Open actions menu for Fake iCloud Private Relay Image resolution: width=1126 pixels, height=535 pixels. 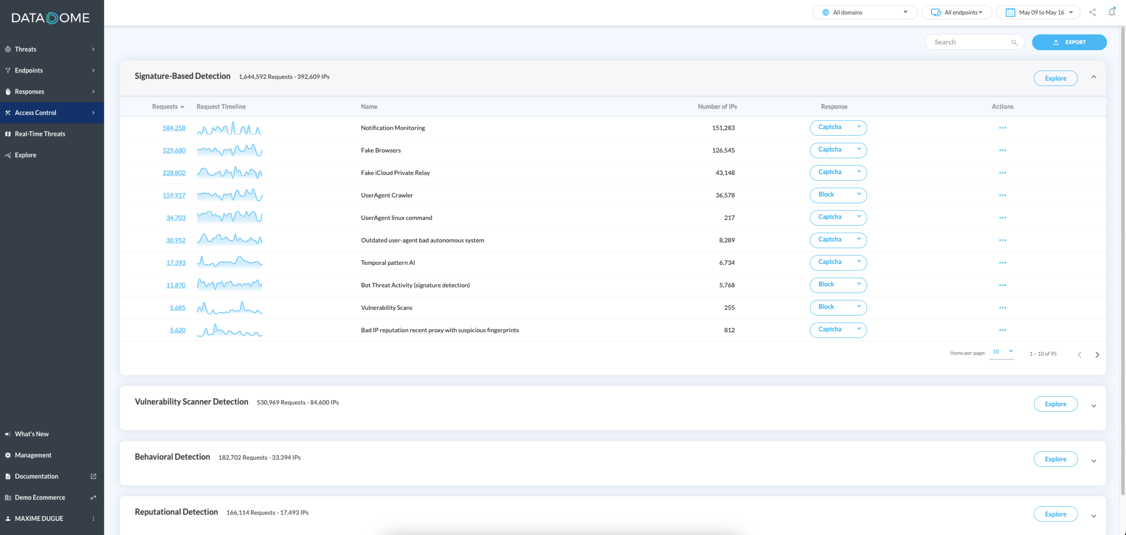pyautogui.click(x=1003, y=173)
